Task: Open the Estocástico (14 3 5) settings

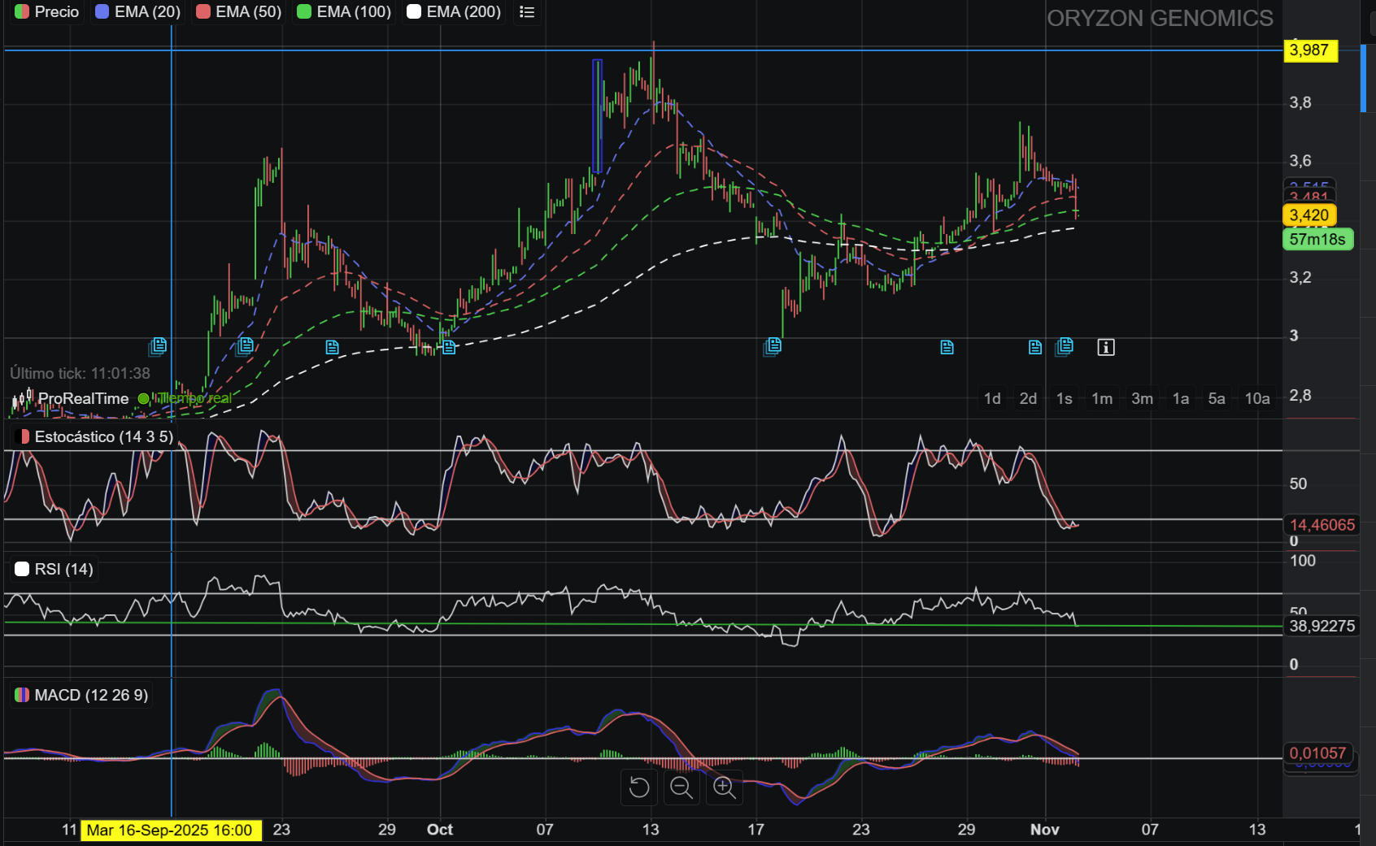Action: click(x=94, y=437)
